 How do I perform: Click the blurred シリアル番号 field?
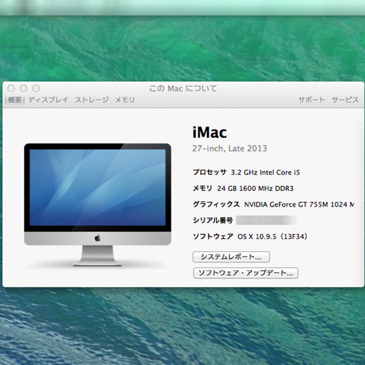(267, 220)
